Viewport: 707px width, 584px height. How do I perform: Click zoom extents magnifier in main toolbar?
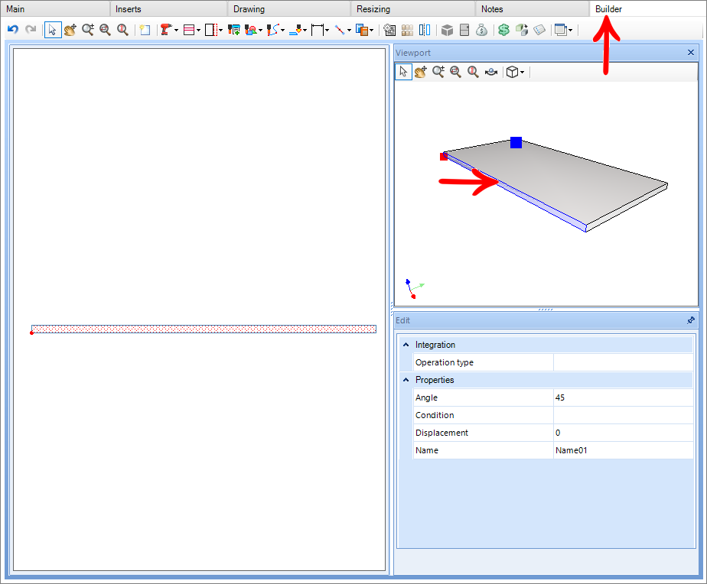tap(122, 30)
